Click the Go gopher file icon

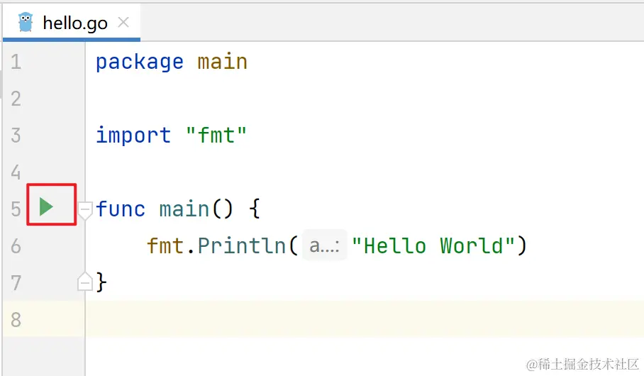(26, 22)
